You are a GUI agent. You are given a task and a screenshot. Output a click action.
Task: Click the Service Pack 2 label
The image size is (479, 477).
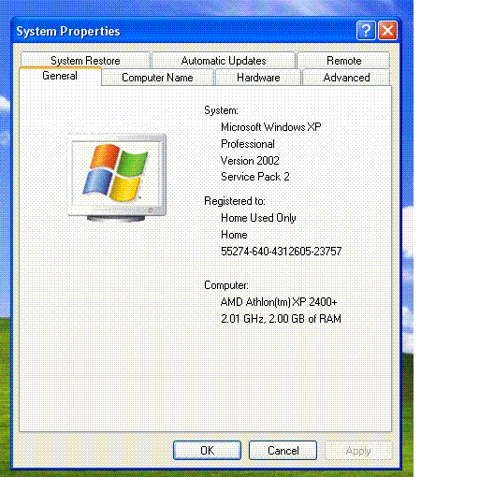click(255, 177)
